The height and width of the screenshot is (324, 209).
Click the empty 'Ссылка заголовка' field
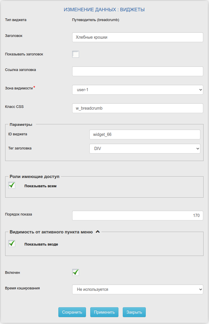click(137, 71)
